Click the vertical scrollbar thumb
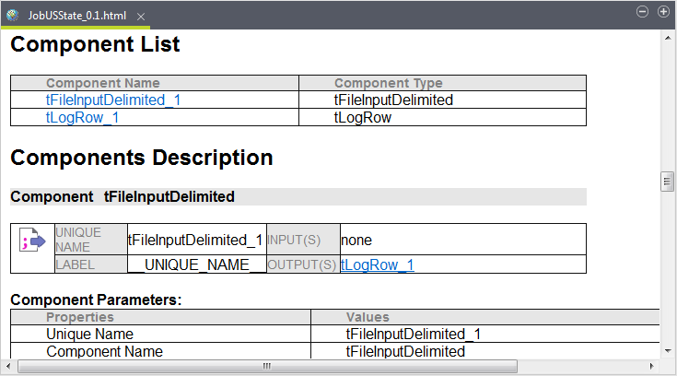 (668, 182)
